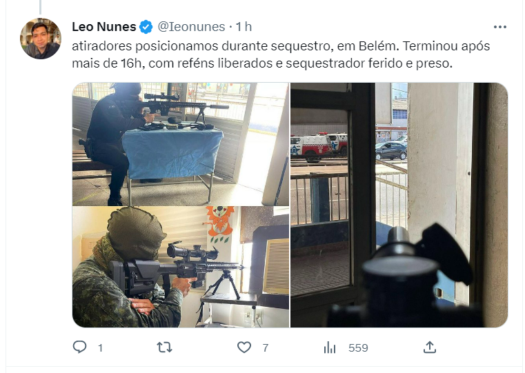Open top-left sniper at blue table photo
525x373 pixels.
coord(181,144)
